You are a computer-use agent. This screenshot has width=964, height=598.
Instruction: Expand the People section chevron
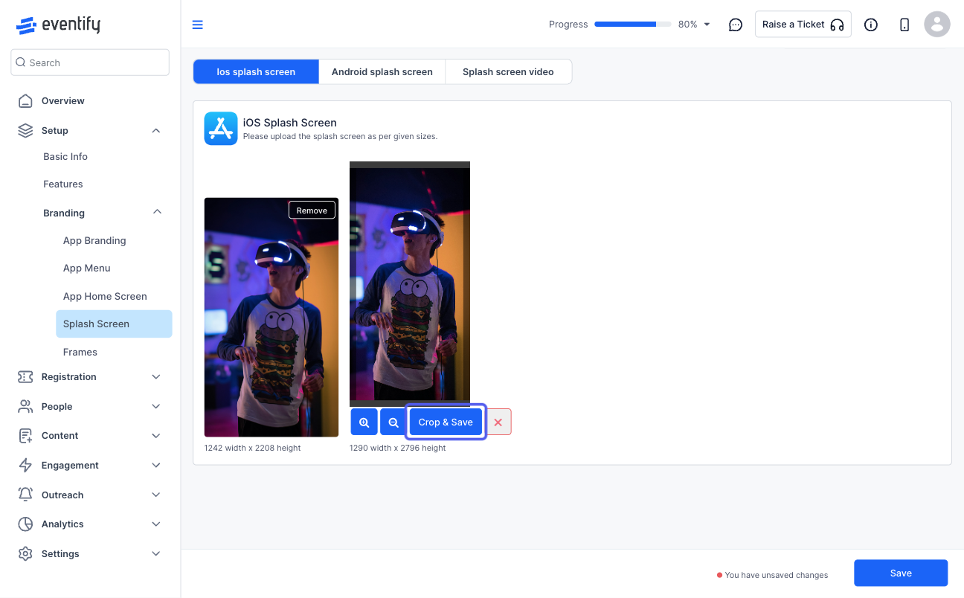pos(156,407)
